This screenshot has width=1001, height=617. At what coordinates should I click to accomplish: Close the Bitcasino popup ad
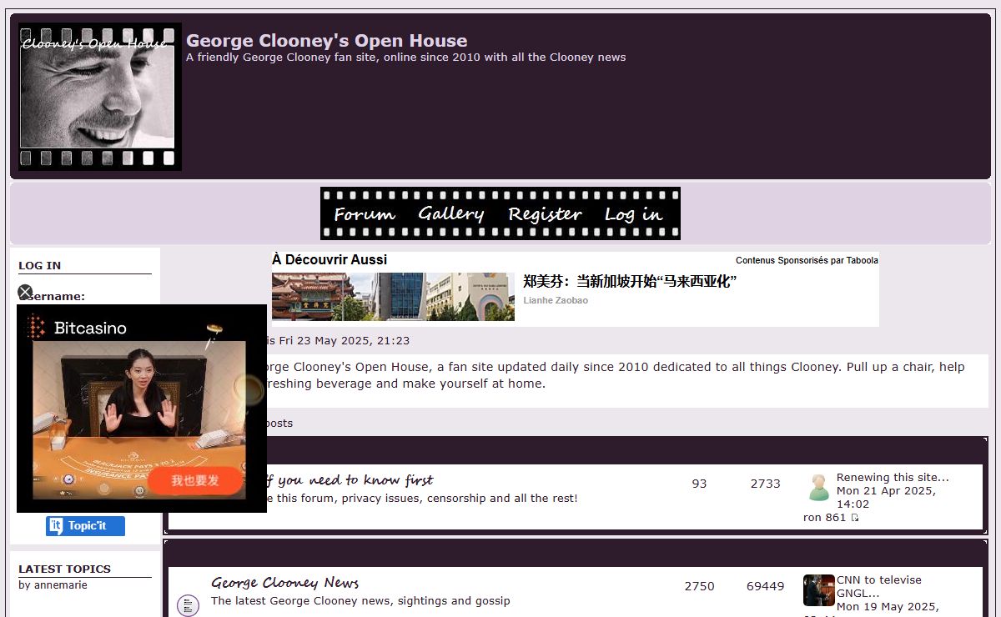(25, 293)
